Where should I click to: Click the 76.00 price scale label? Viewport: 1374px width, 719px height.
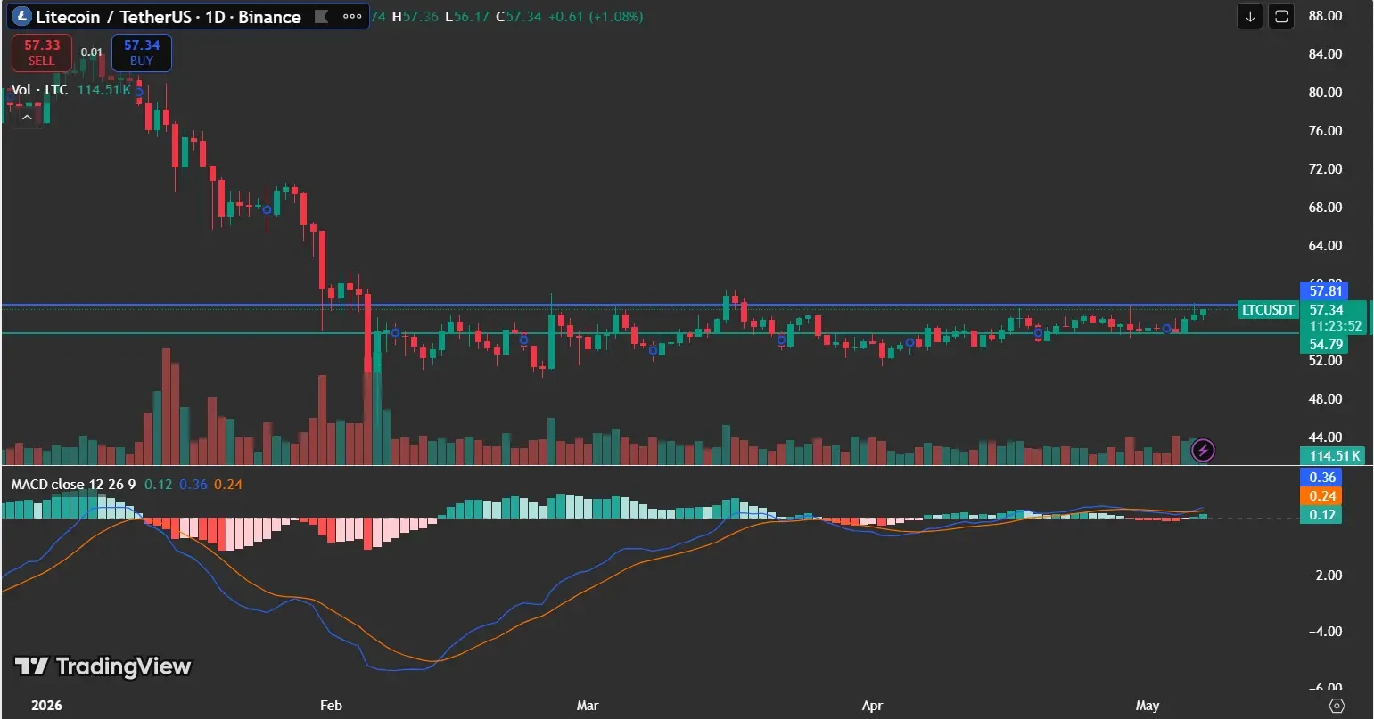(x=1325, y=131)
